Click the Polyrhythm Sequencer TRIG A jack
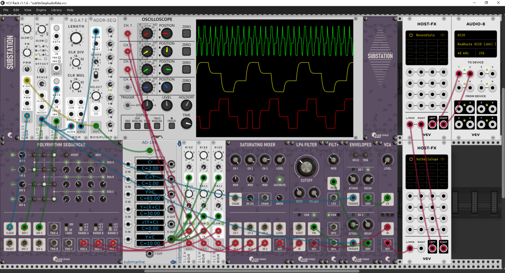The height and width of the screenshot is (273, 505). coord(54,227)
